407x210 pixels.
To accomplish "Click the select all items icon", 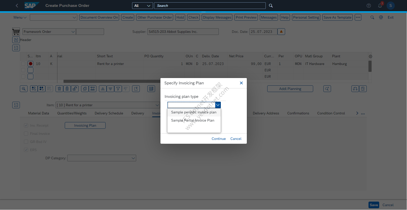I will (34, 89).
